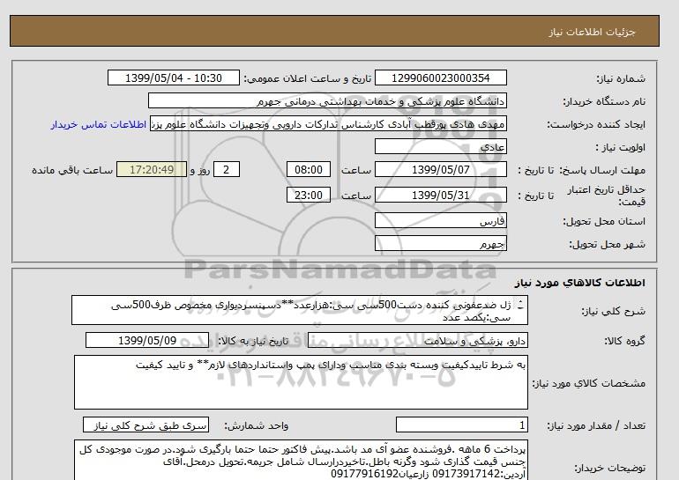The width and height of the screenshot is (679, 480).
Task: Click the گروه کالا label
Action: point(624,341)
